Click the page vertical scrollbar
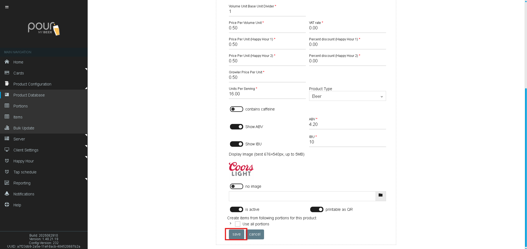The image size is (527, 249). (526, 165)
